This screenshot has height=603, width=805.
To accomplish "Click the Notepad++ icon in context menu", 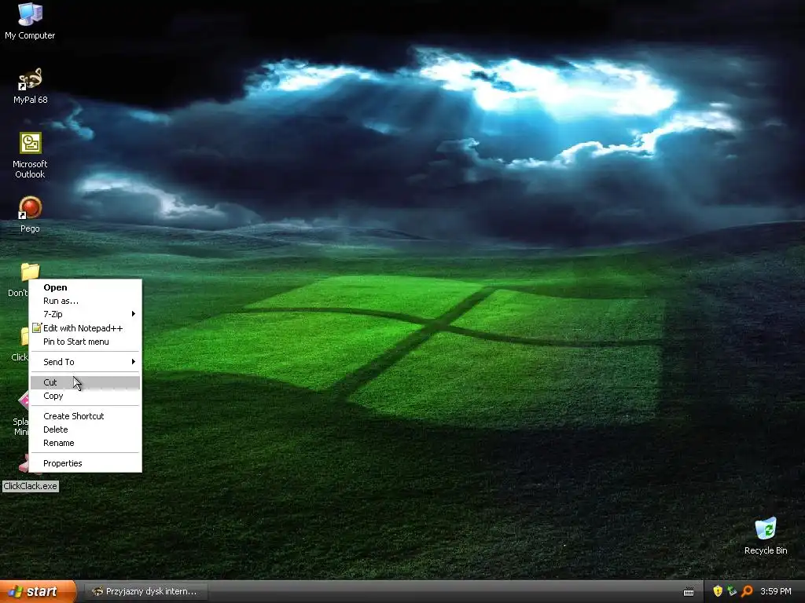I will pyautogui.click(x=36, y=328).
